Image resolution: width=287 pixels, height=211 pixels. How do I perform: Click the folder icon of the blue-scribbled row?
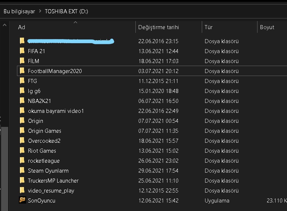click(22, 41)
